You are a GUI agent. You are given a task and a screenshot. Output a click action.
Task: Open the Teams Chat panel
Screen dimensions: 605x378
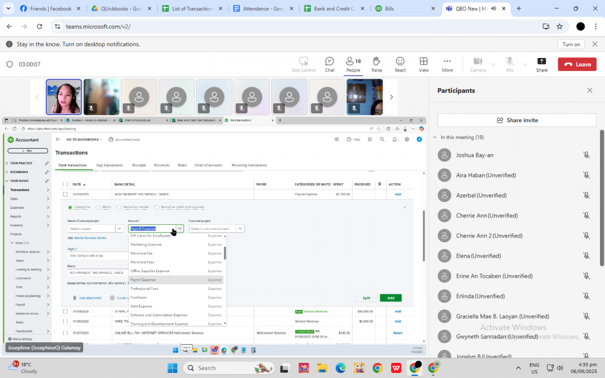[329, 64]
